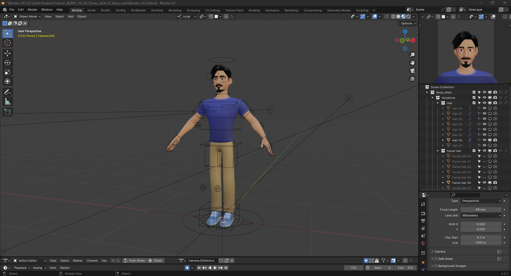Toggle camera view with camera icon

coord(412,71)
